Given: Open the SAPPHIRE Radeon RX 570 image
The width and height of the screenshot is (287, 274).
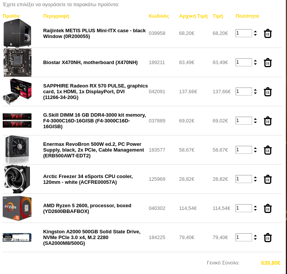Looking at the screenshot, I should pos(17,91).
